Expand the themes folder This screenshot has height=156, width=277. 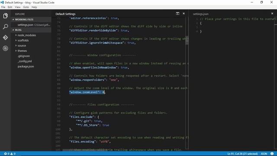click(x=16, y=51)
